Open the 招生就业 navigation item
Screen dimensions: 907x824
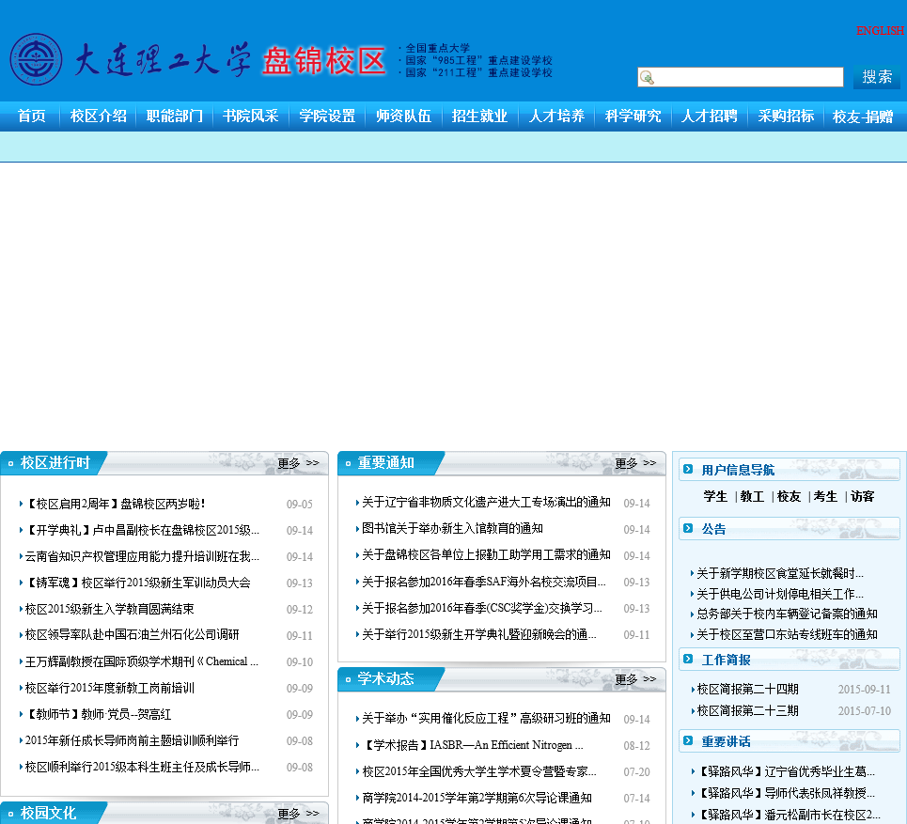tap(479, 117)
